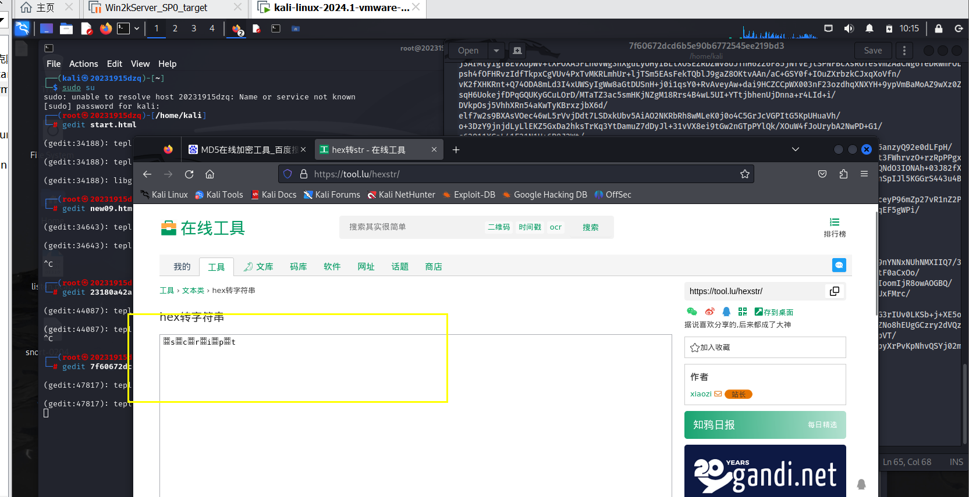Open gedit three-dot options menu

pyautogui.click(x=904, y=51)
